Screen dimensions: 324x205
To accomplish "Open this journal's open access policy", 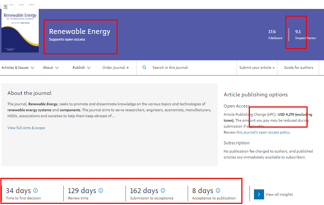I will click(263, 132).
